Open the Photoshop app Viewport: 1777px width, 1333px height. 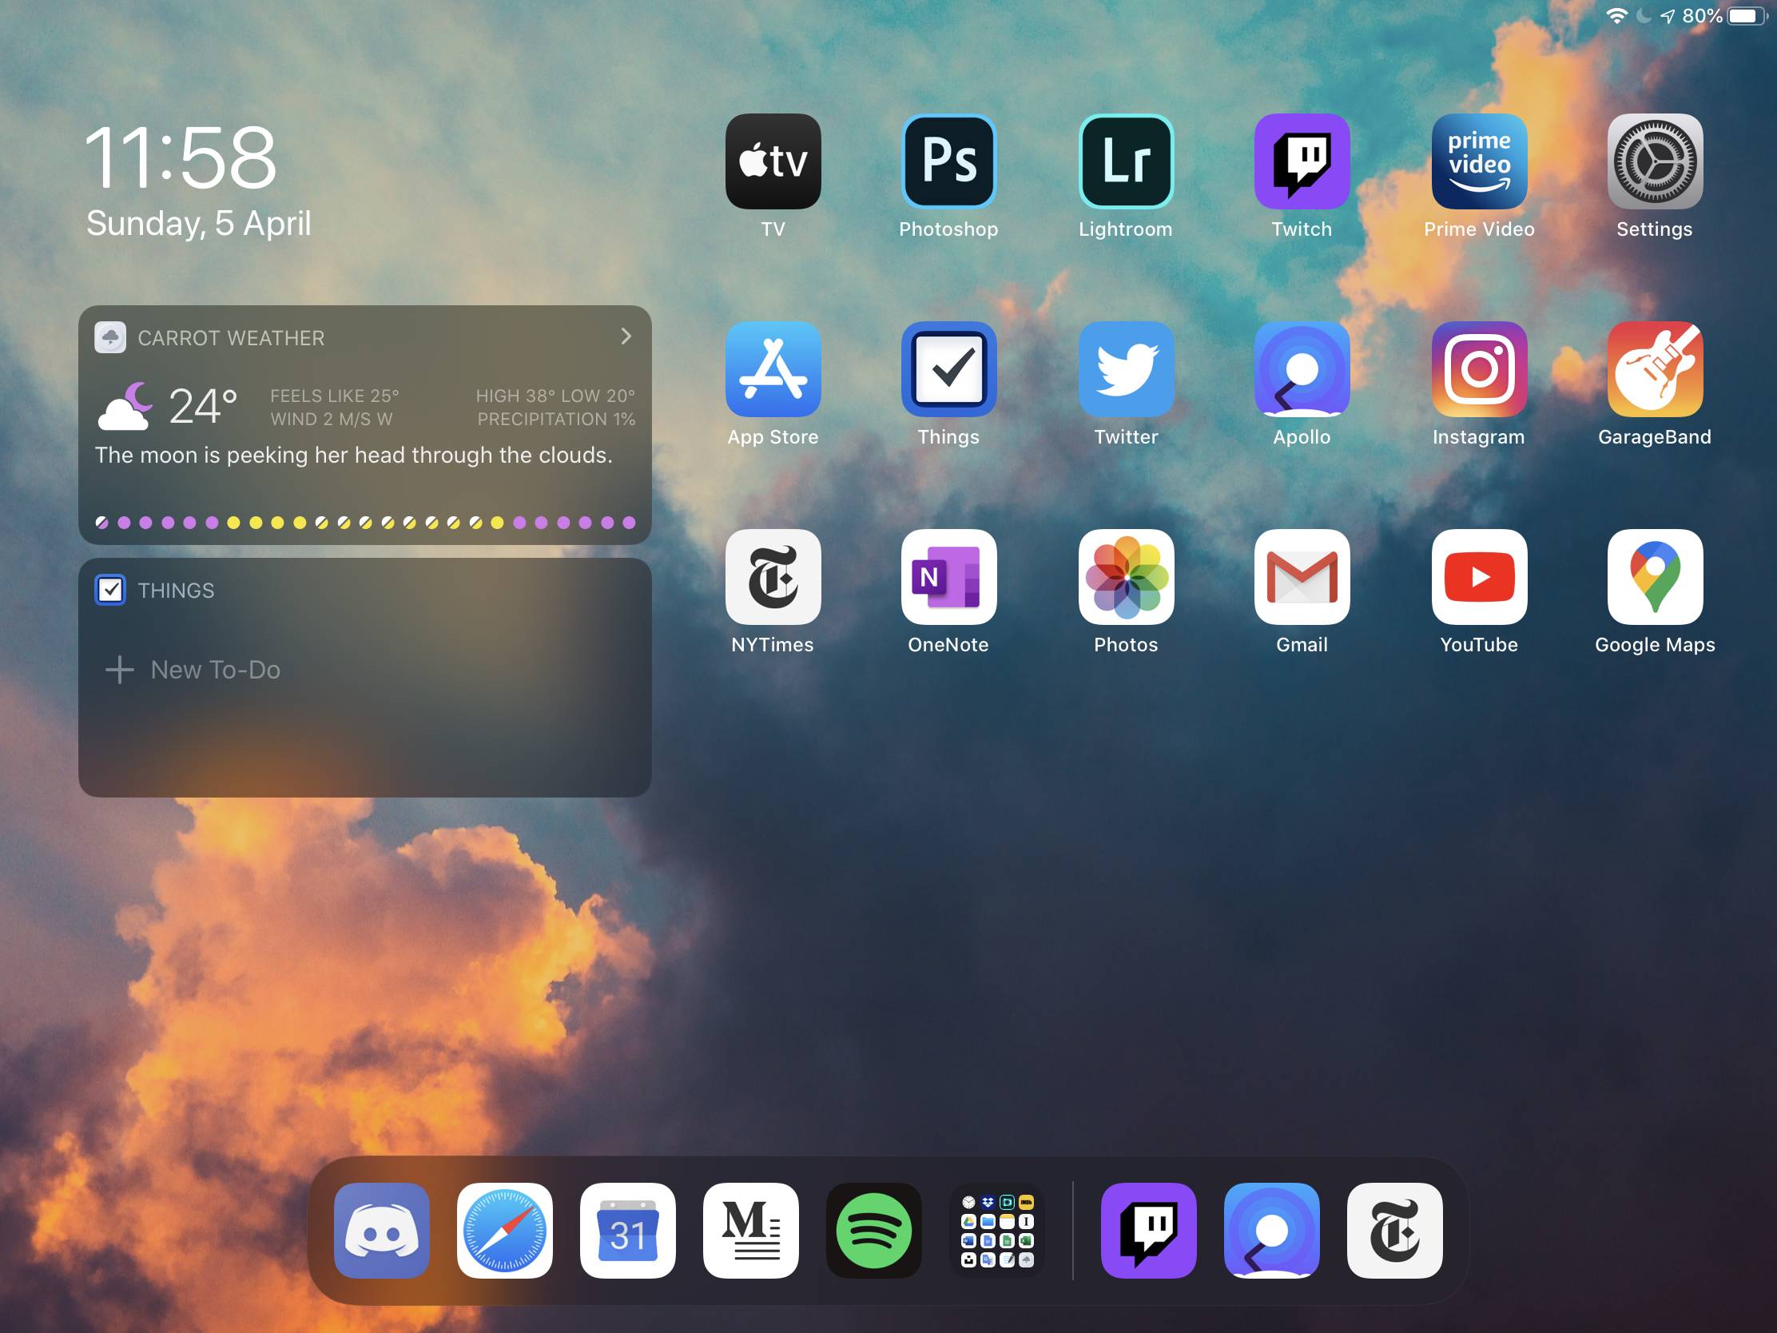pos(948,161)
